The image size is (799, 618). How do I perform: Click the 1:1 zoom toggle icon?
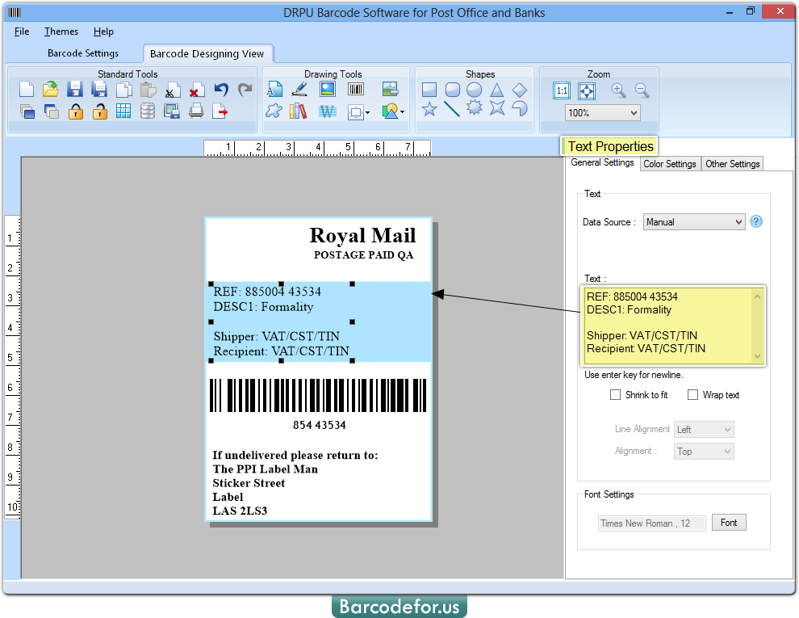(561, 90)
